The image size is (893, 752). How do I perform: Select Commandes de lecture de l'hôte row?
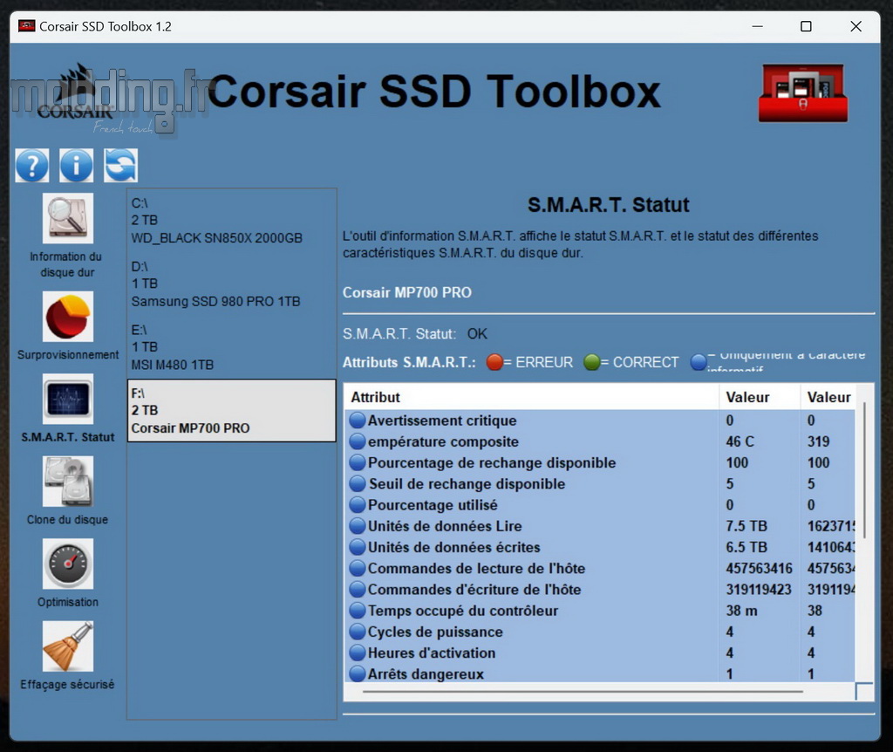pos(600,568)
